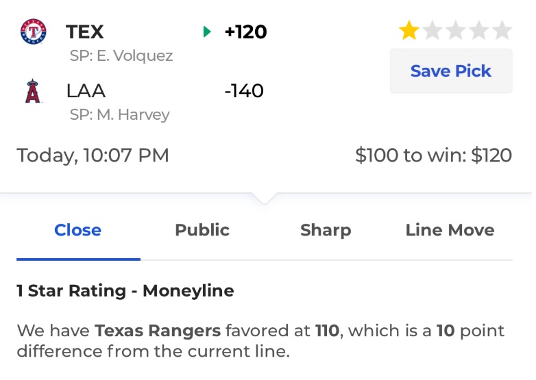Click starting pitcher E. Volquez
Screen dimensions: 536x380
pos(121,55)
